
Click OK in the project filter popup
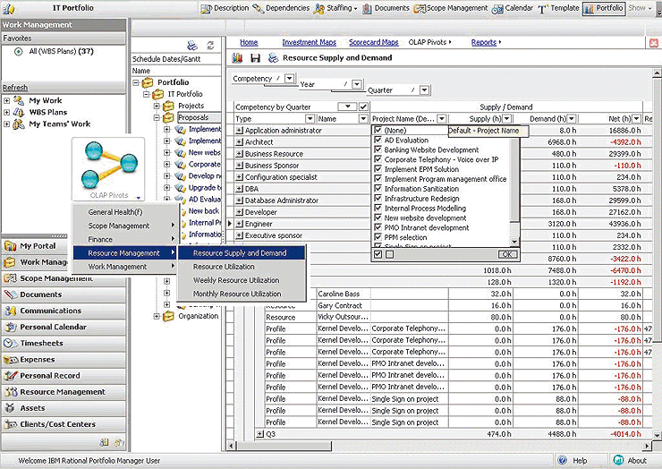(x=507, y=254)
